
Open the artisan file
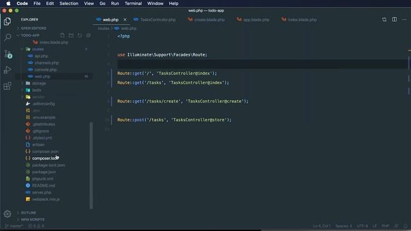(39, 144)
